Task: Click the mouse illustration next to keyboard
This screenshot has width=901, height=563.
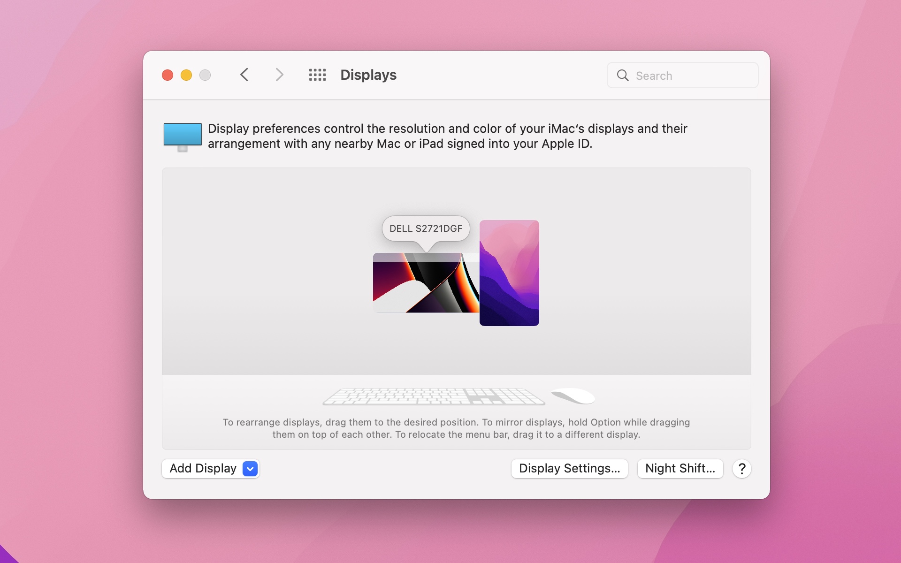Action: click(x=573, y=396)
